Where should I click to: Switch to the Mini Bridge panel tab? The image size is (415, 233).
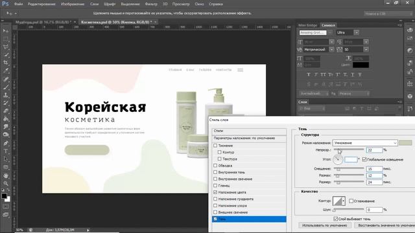point(307,25)
